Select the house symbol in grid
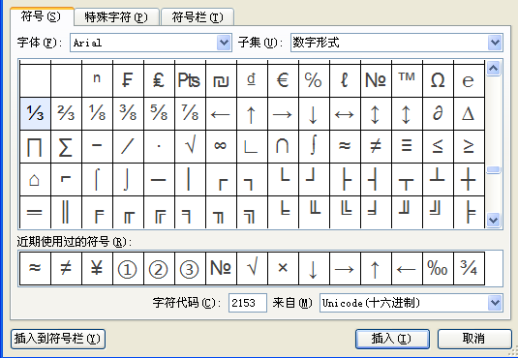 [x=35, y=179]
